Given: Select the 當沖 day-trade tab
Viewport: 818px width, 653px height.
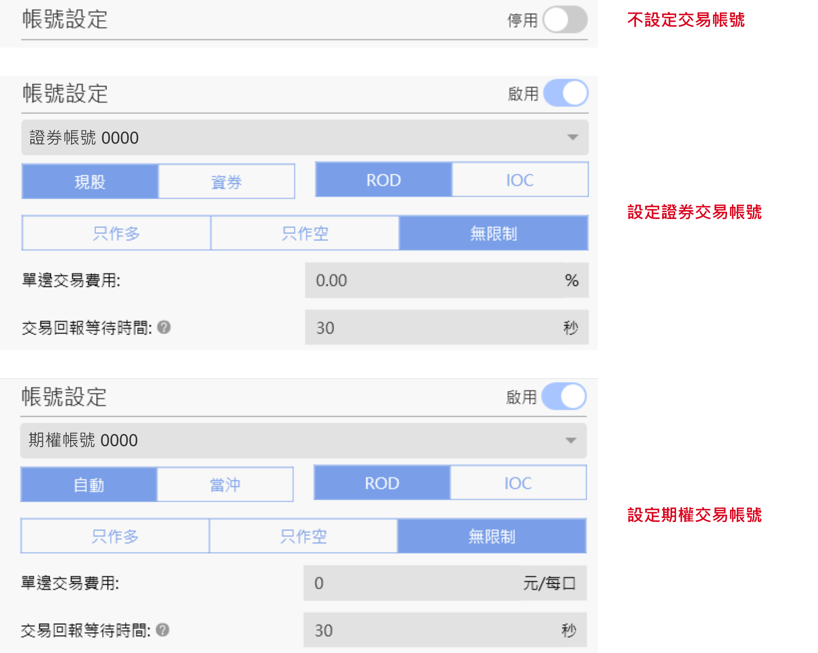Looking at the screenshot, I should (x=225, y=484).
